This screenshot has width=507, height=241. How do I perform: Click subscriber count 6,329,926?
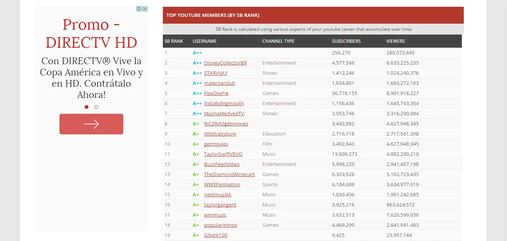pos(343,174)
